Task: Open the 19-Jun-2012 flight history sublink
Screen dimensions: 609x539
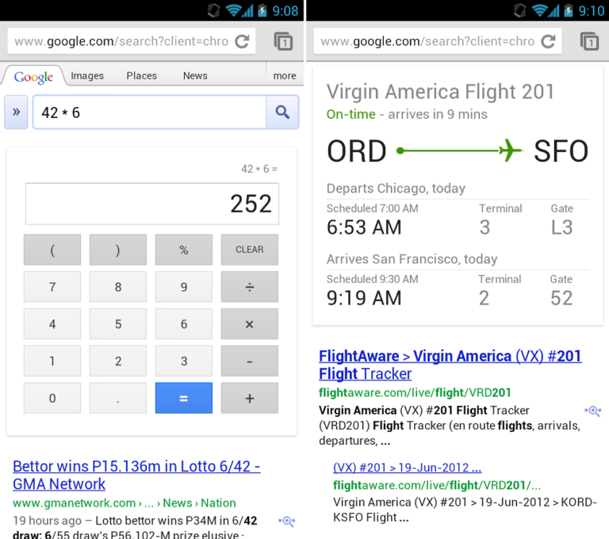Action: [x=407, y=468]
